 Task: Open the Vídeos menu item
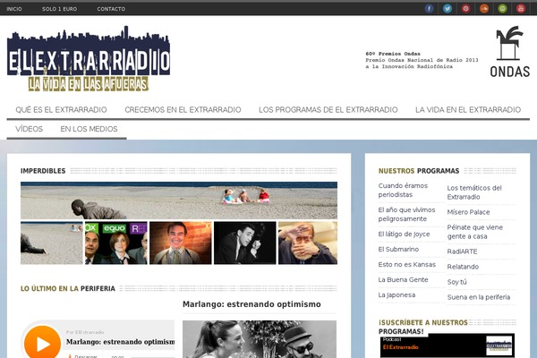tap(30, 129)
